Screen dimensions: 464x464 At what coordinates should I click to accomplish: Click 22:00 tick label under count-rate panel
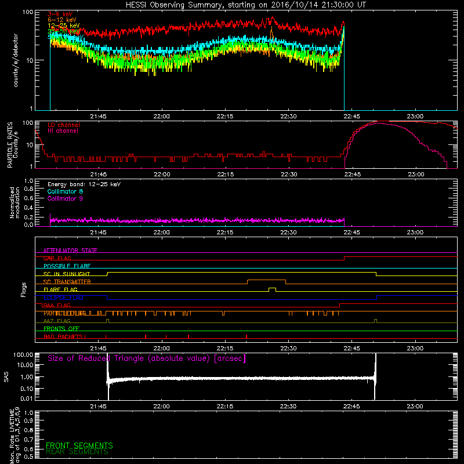pos(162,117)
